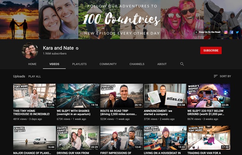
Task: Click the 373K views 2 weeks ago text
Action: point(159,119)
